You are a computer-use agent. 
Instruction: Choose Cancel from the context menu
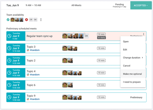point(133,66)
